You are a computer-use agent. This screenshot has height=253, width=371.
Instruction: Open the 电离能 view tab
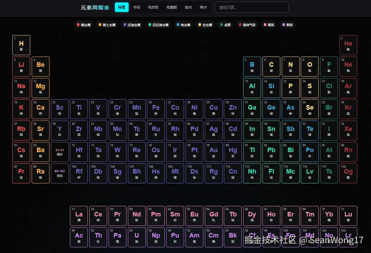[x=171, y=7]
